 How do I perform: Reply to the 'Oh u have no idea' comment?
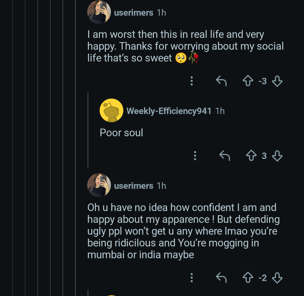click(221, 278)
